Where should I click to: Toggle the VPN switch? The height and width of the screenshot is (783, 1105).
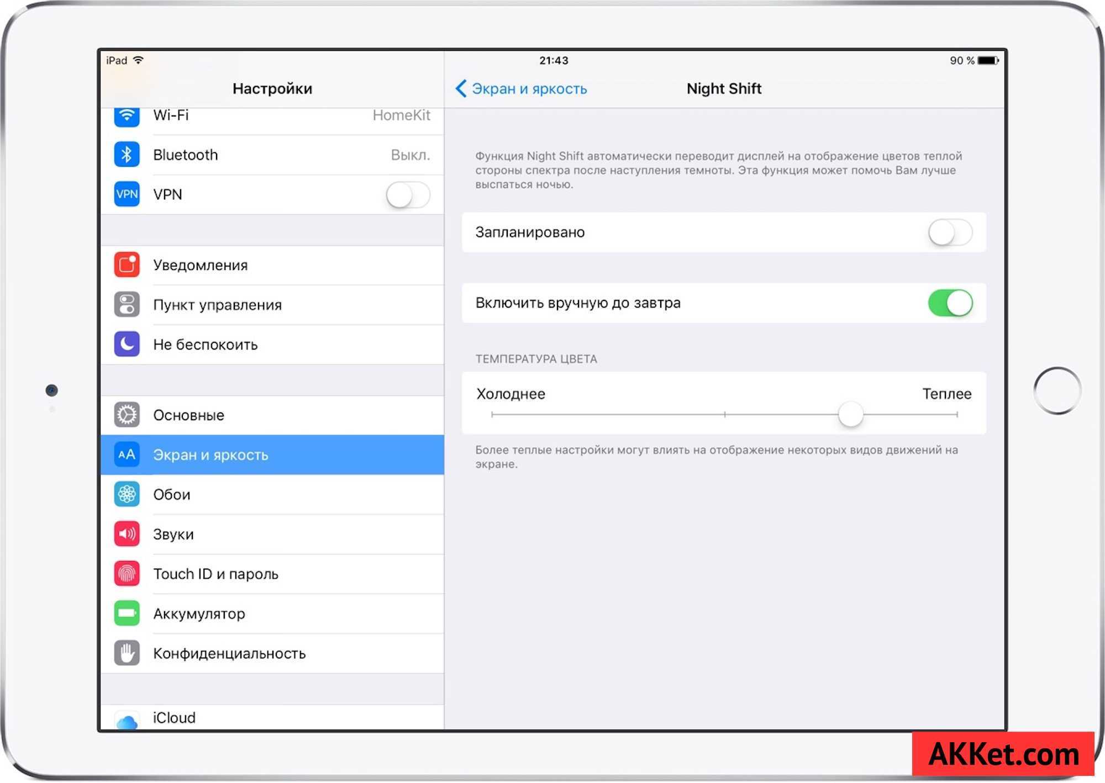click(x=408, y=194)
